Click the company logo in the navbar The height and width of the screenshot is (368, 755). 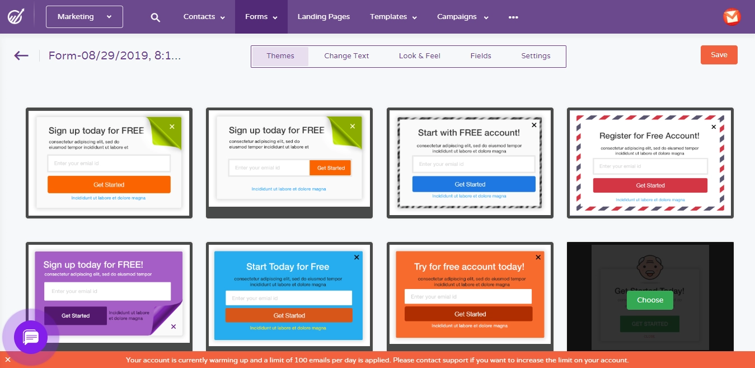(x=16, y=16)
